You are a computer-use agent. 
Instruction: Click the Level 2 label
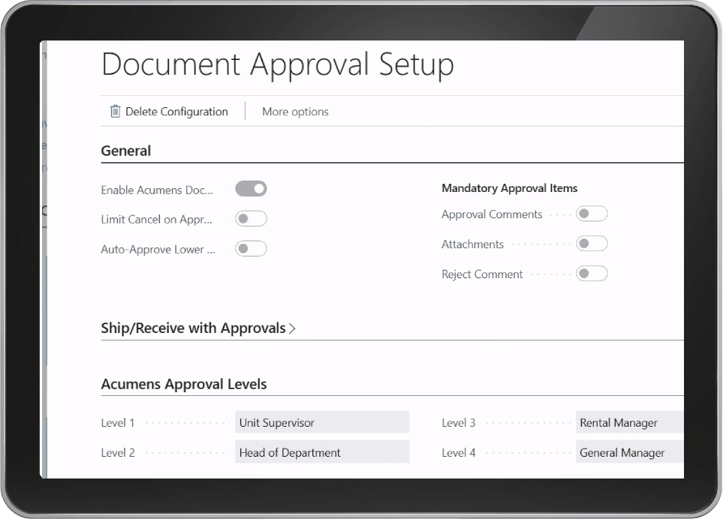coord(118,453)
